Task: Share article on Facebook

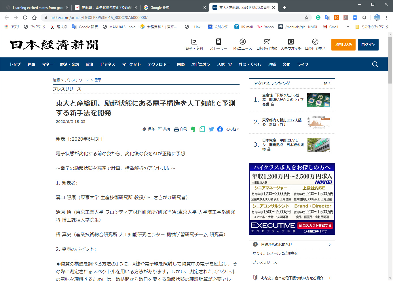Action: [x=220, y=129]
